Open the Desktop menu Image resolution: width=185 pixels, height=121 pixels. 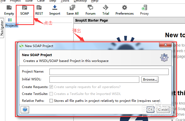pyautogui.click(x=80, y=1)
